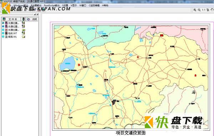The height and width of the screenshot is (136, 214).
Task: Toggle checkbox for 裁剪.WL file
Action: (x=3, y=37)
